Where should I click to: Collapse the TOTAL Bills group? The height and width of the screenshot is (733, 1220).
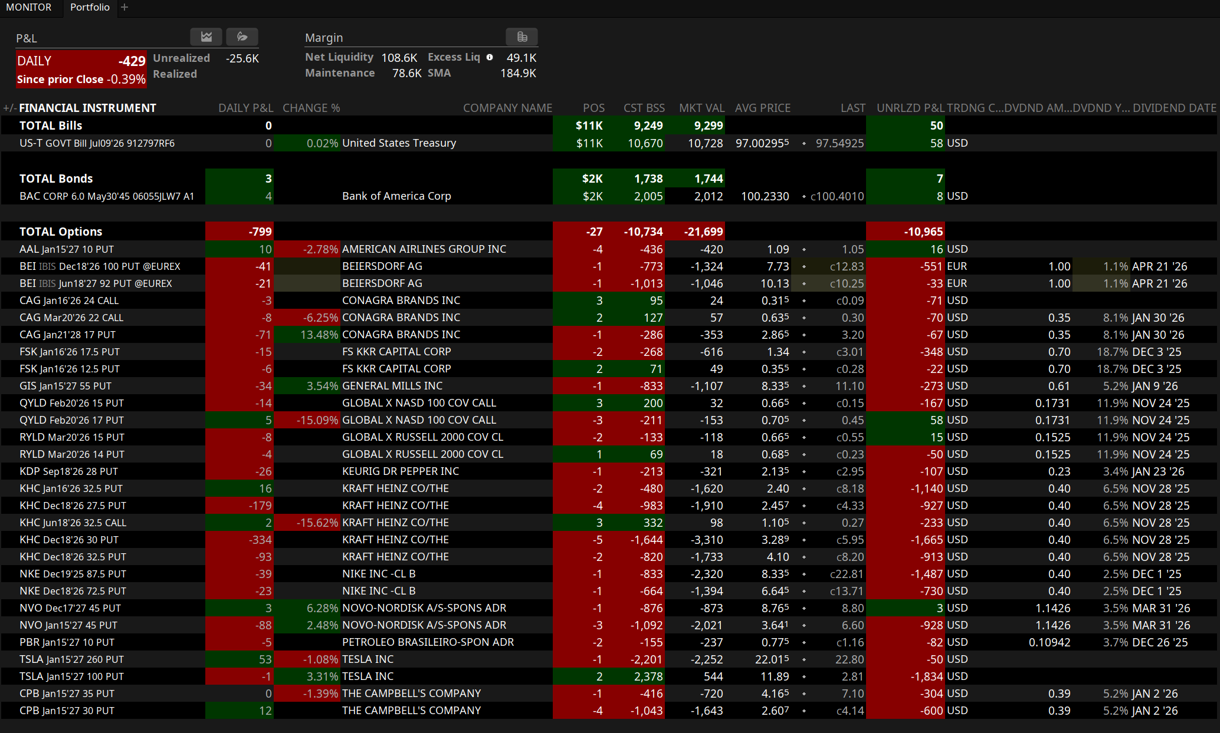click(x=50, y=126)
